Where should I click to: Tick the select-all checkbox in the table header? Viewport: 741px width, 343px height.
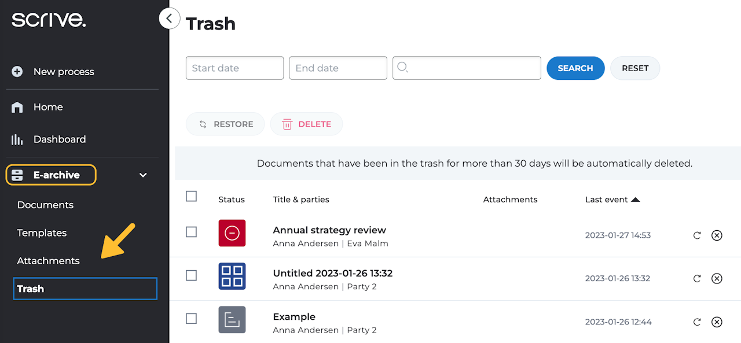coord(192,197)
